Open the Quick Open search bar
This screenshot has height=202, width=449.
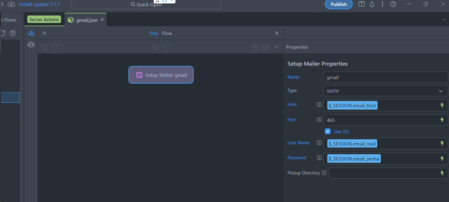pyautogui.click(x=146, y=5)
